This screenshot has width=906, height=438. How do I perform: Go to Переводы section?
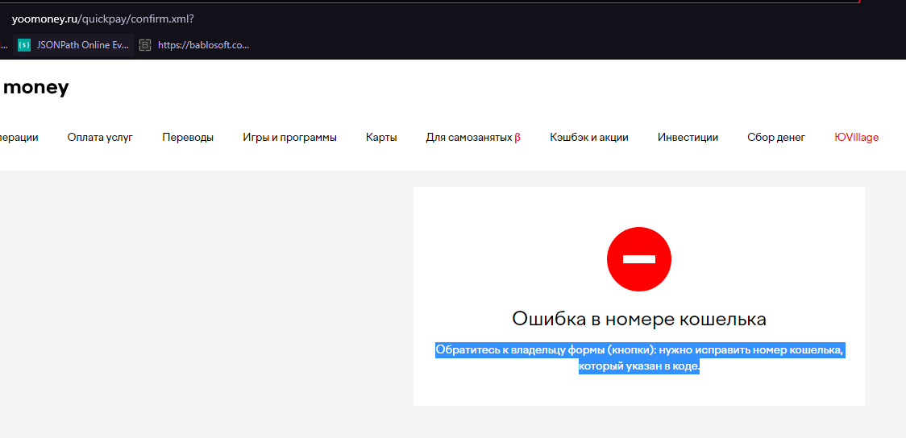point(188,138)
